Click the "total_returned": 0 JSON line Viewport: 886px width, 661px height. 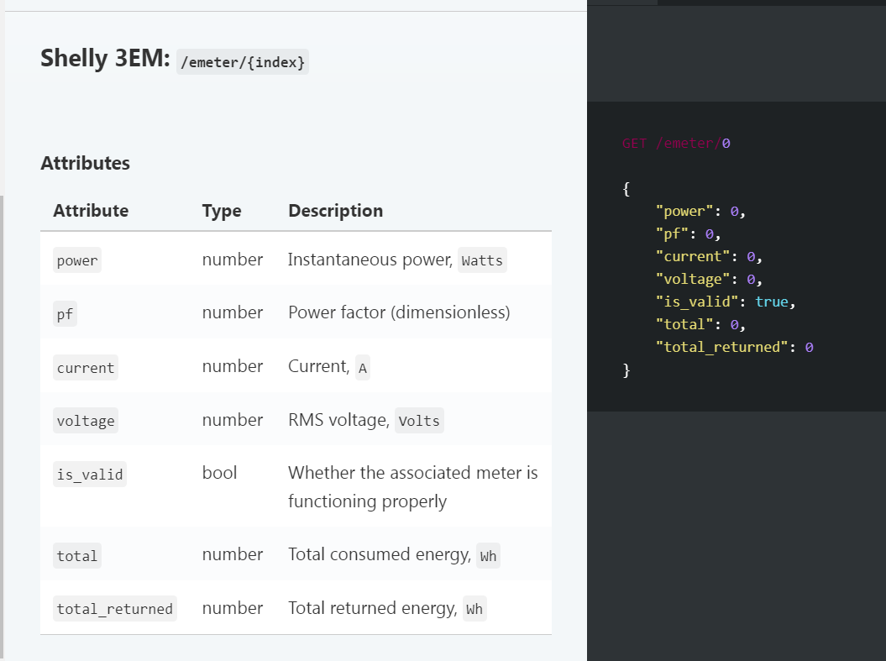[735, 347]
